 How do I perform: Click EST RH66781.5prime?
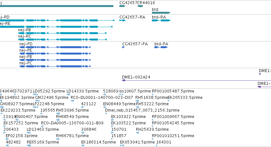[72, 136]
